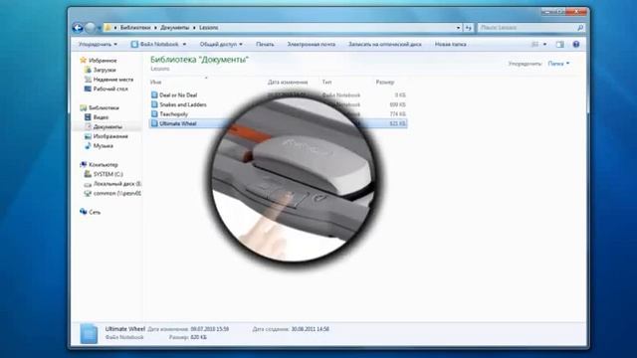Image resolution: width=637 pixels, height=358 pixels.
Task: Click the Печать toolbar button
Action: [x=265, y=44]
